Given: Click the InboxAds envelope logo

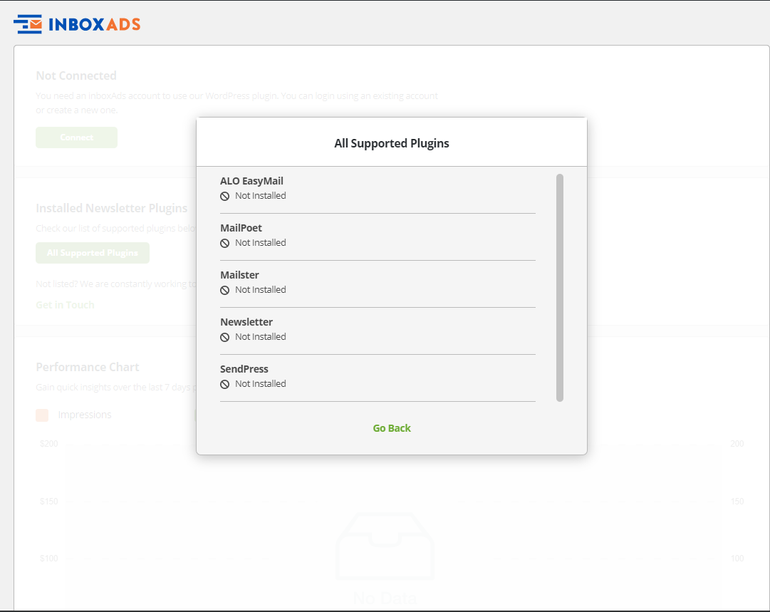Looking at the screenshot, I should point(28,24).
